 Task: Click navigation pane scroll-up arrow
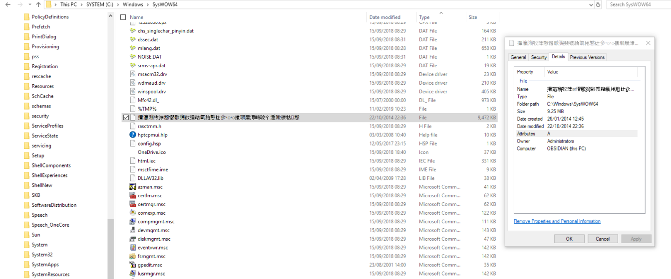click(110, 16)
